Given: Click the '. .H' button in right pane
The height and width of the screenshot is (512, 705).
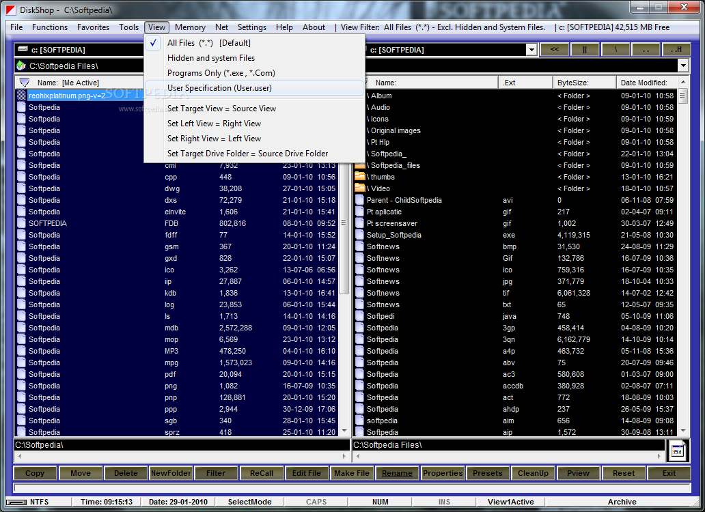Looking at the screenshot, I should click(676, 49).
